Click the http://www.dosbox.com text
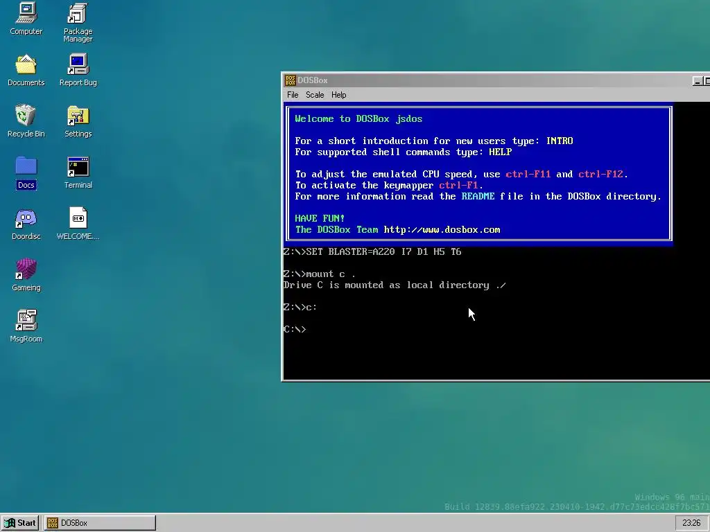The width and height of the screenshot is (710, 532). pyautogui.click(x=442, y=230)
